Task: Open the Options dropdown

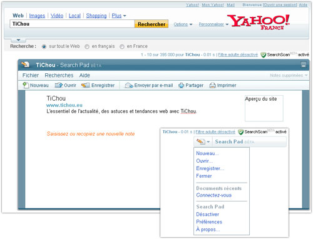Action: pos(183,24)
